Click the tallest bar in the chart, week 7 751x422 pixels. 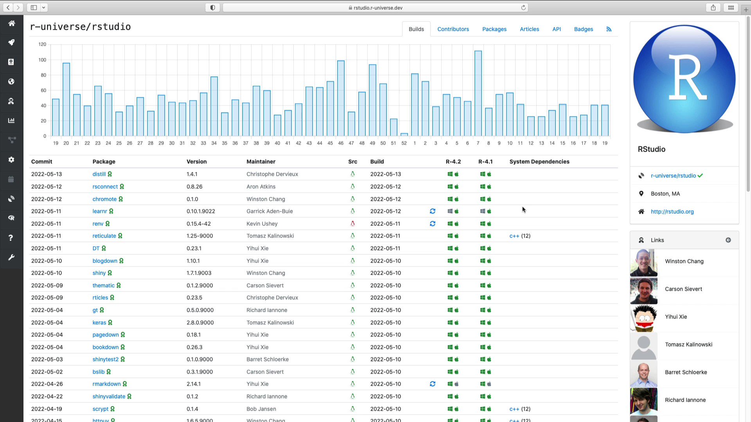point(478,94)
